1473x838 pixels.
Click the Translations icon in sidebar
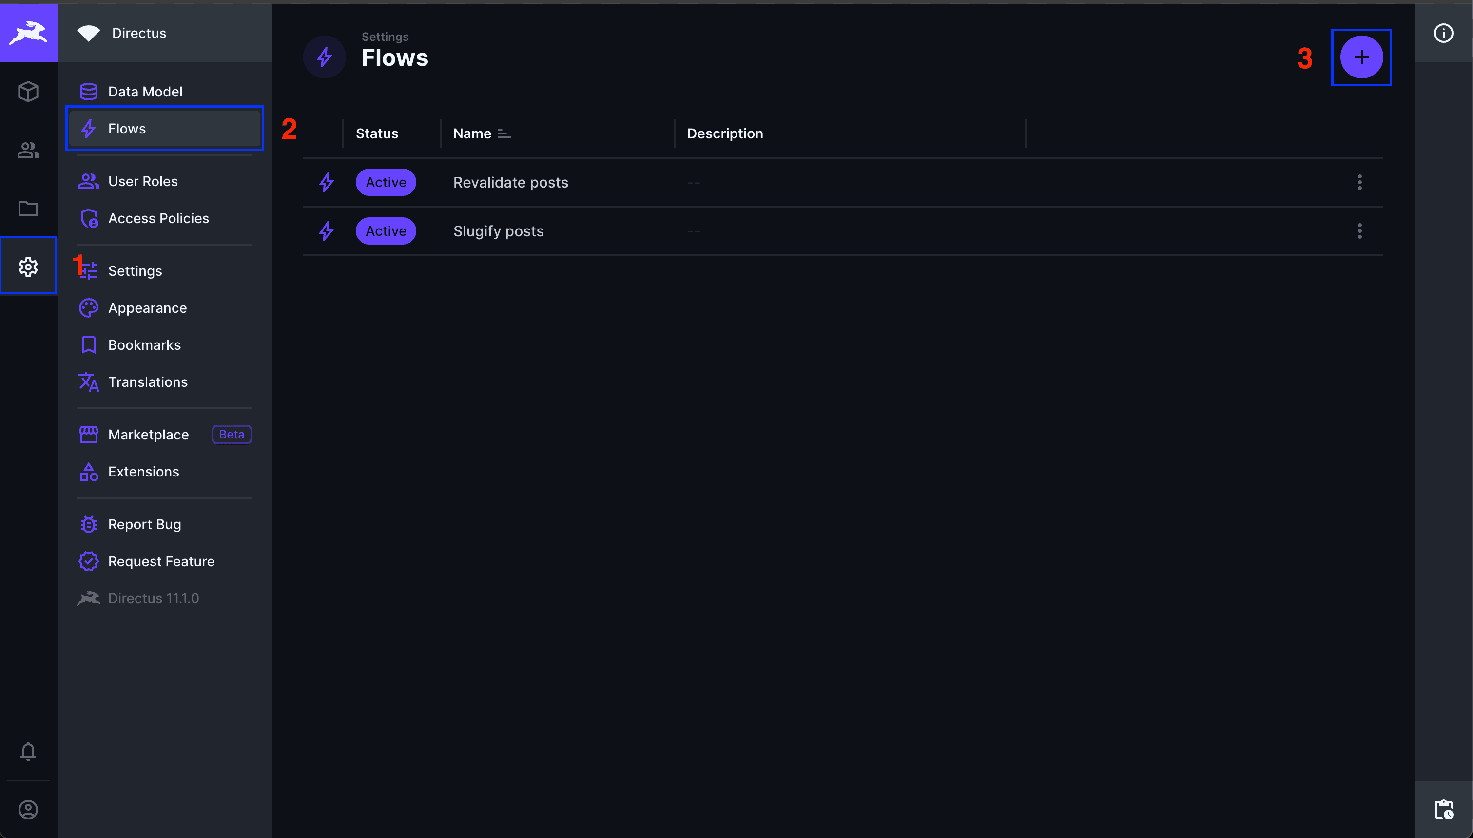tap(89, 381)
